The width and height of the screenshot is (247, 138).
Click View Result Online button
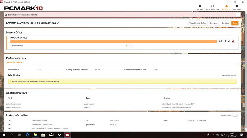[x=198, y=23]
